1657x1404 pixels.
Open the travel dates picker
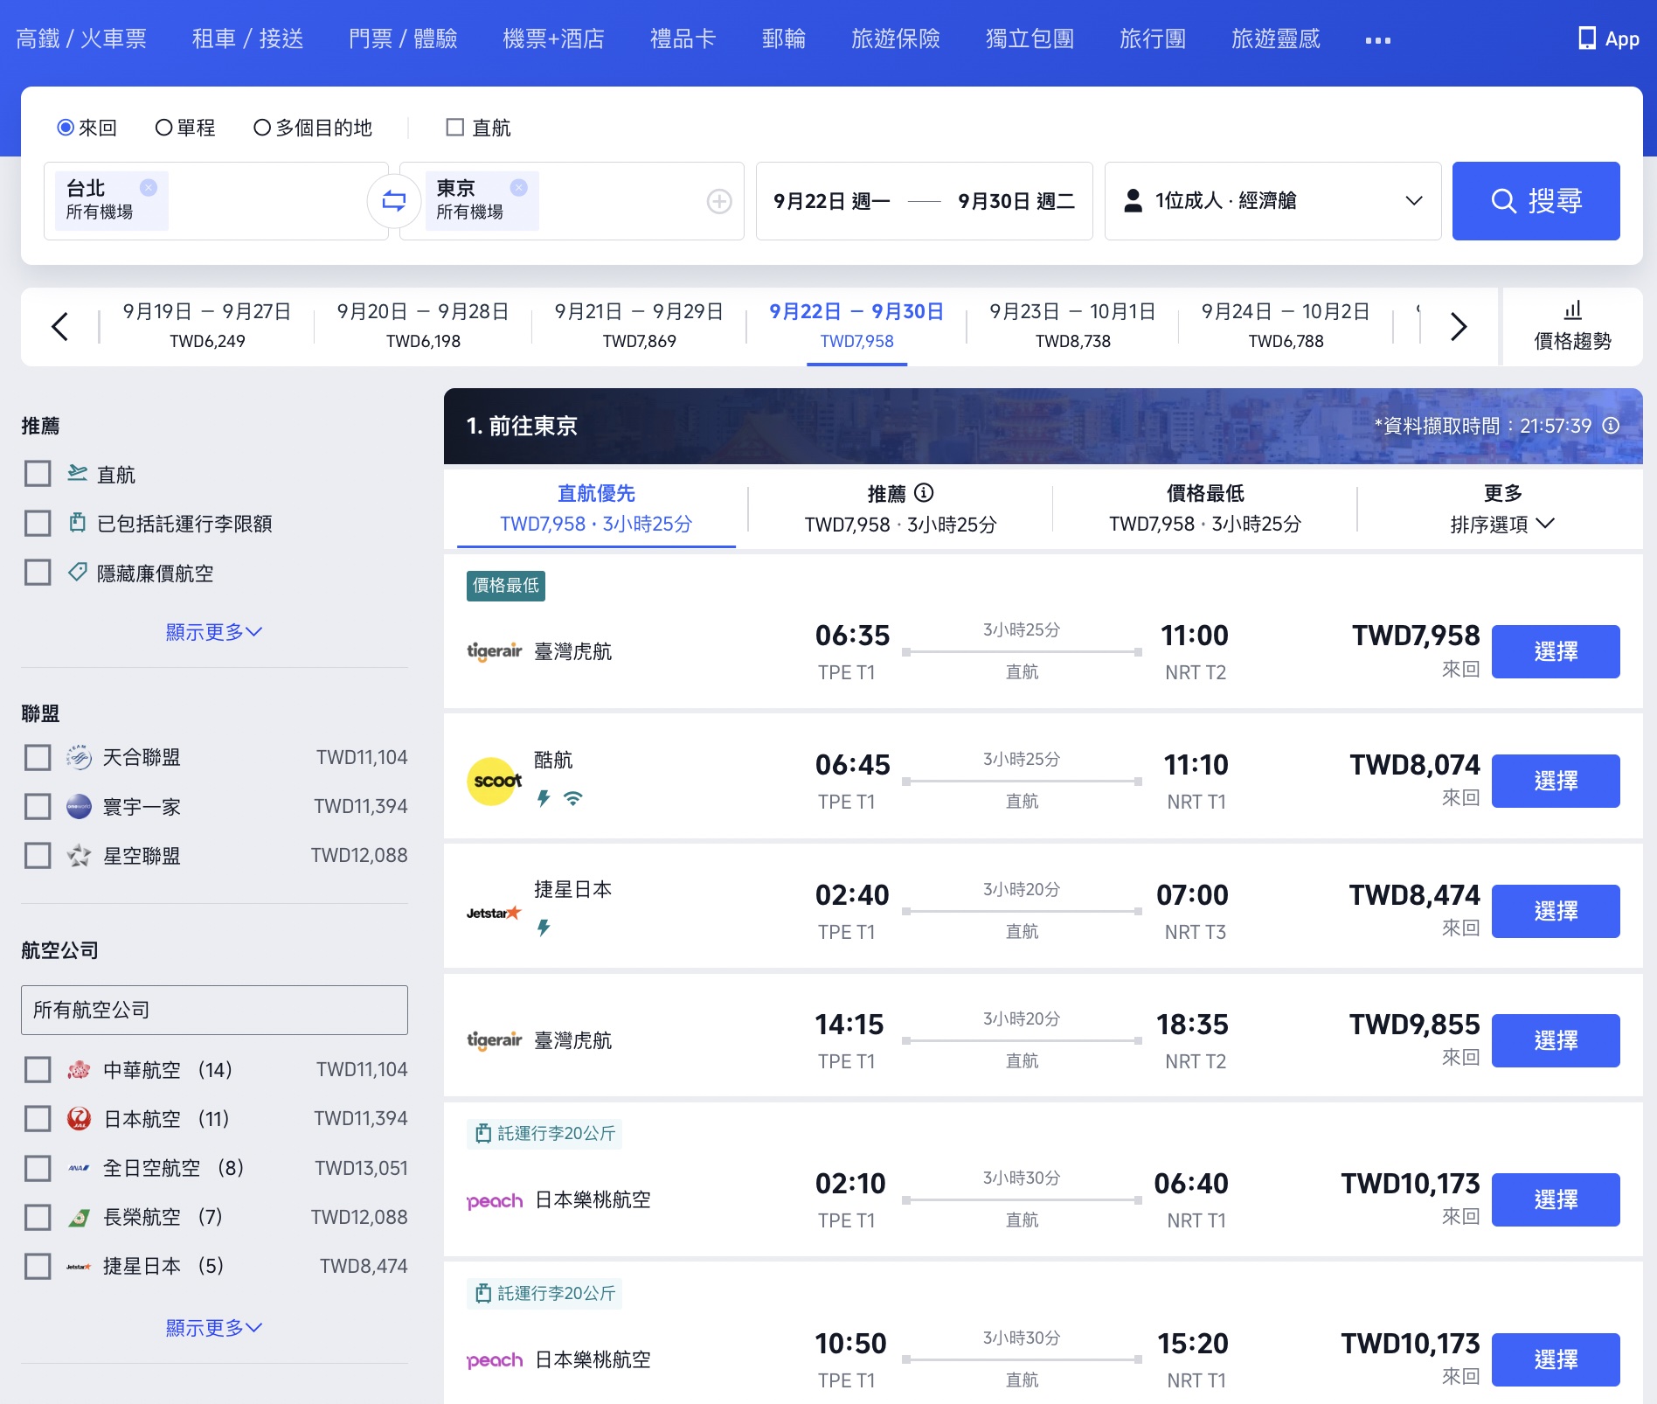(x=924, y=201)
